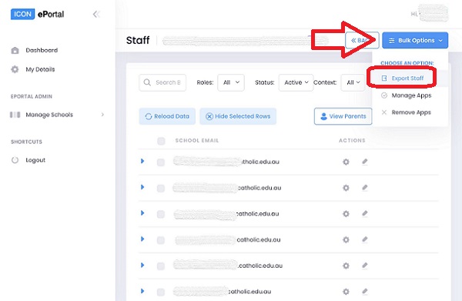Viewport: 462px width, 301px height.
Task: Tick the checkbox for the second staff row
Action: pyautogui.click(x=161, y=188)
